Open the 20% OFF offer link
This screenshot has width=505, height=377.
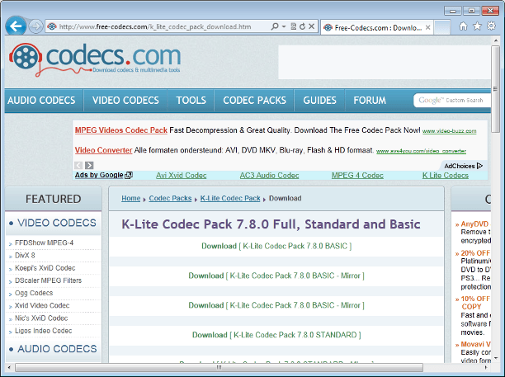tap(475, 253)
